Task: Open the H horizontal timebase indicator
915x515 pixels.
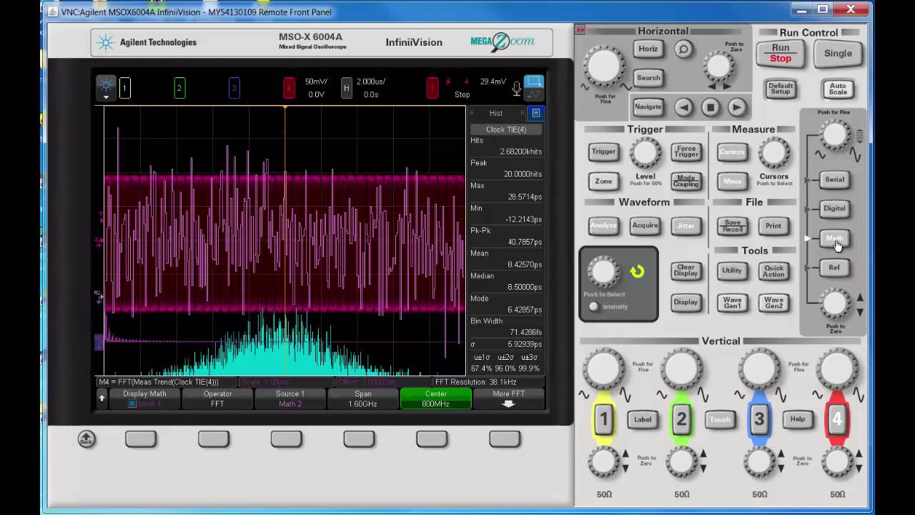Action: coord(346,89)
